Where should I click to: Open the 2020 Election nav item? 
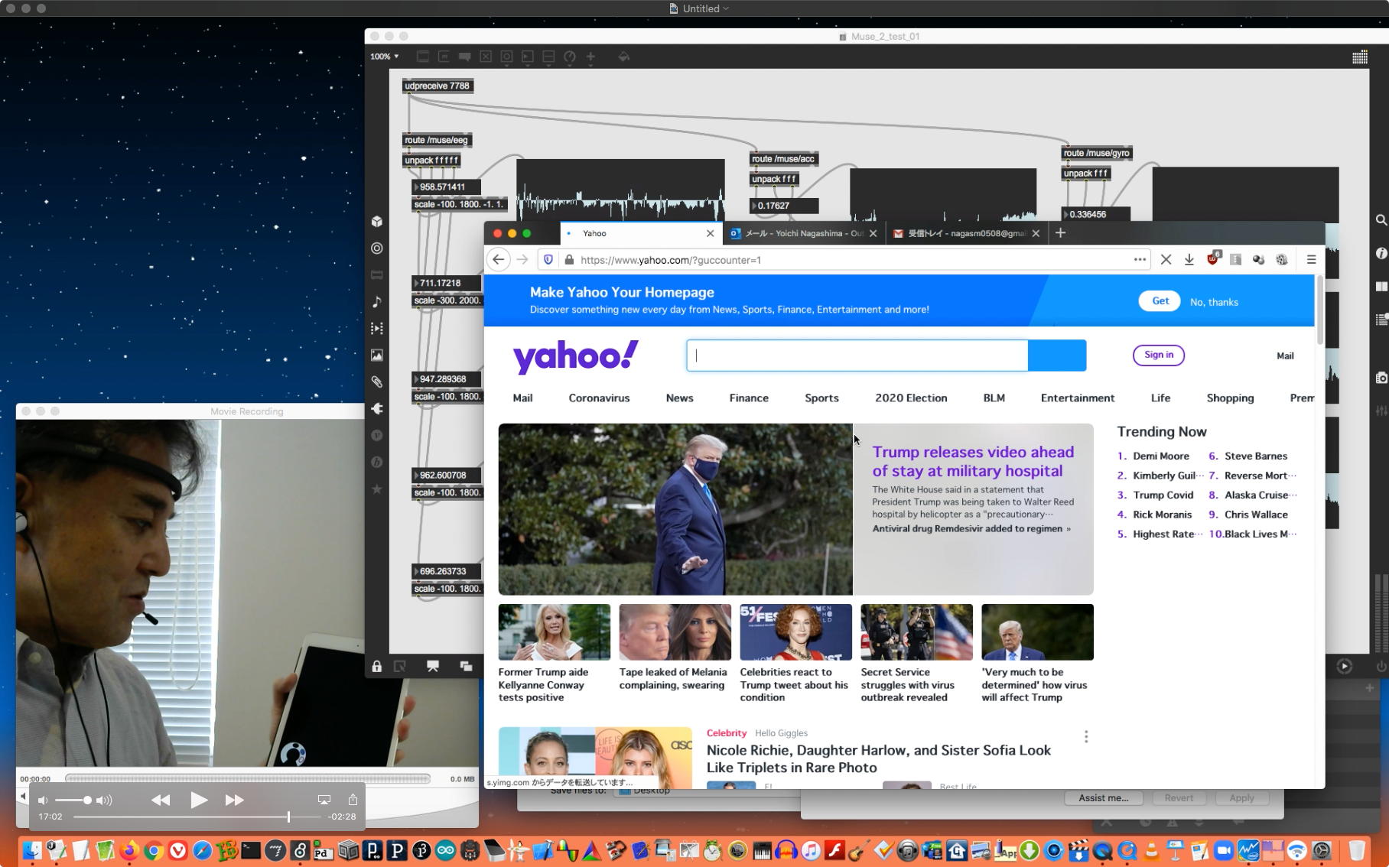tap(911, 398)
